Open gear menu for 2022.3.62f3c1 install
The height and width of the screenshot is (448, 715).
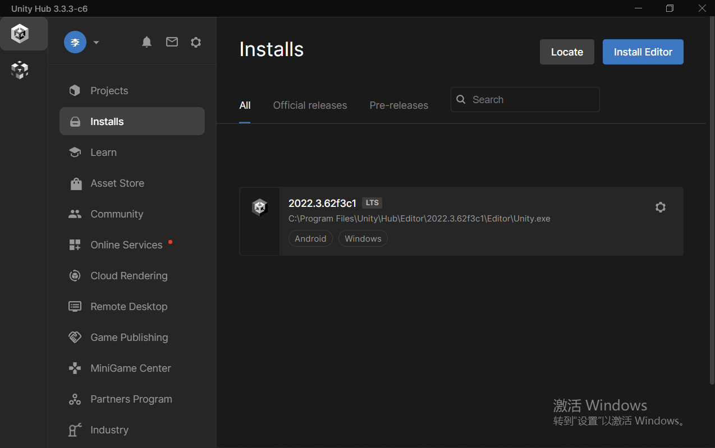click(x=661, y=207)
